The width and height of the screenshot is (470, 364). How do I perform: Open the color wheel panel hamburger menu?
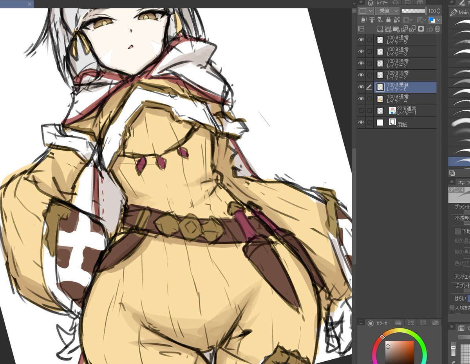point(361,322)
